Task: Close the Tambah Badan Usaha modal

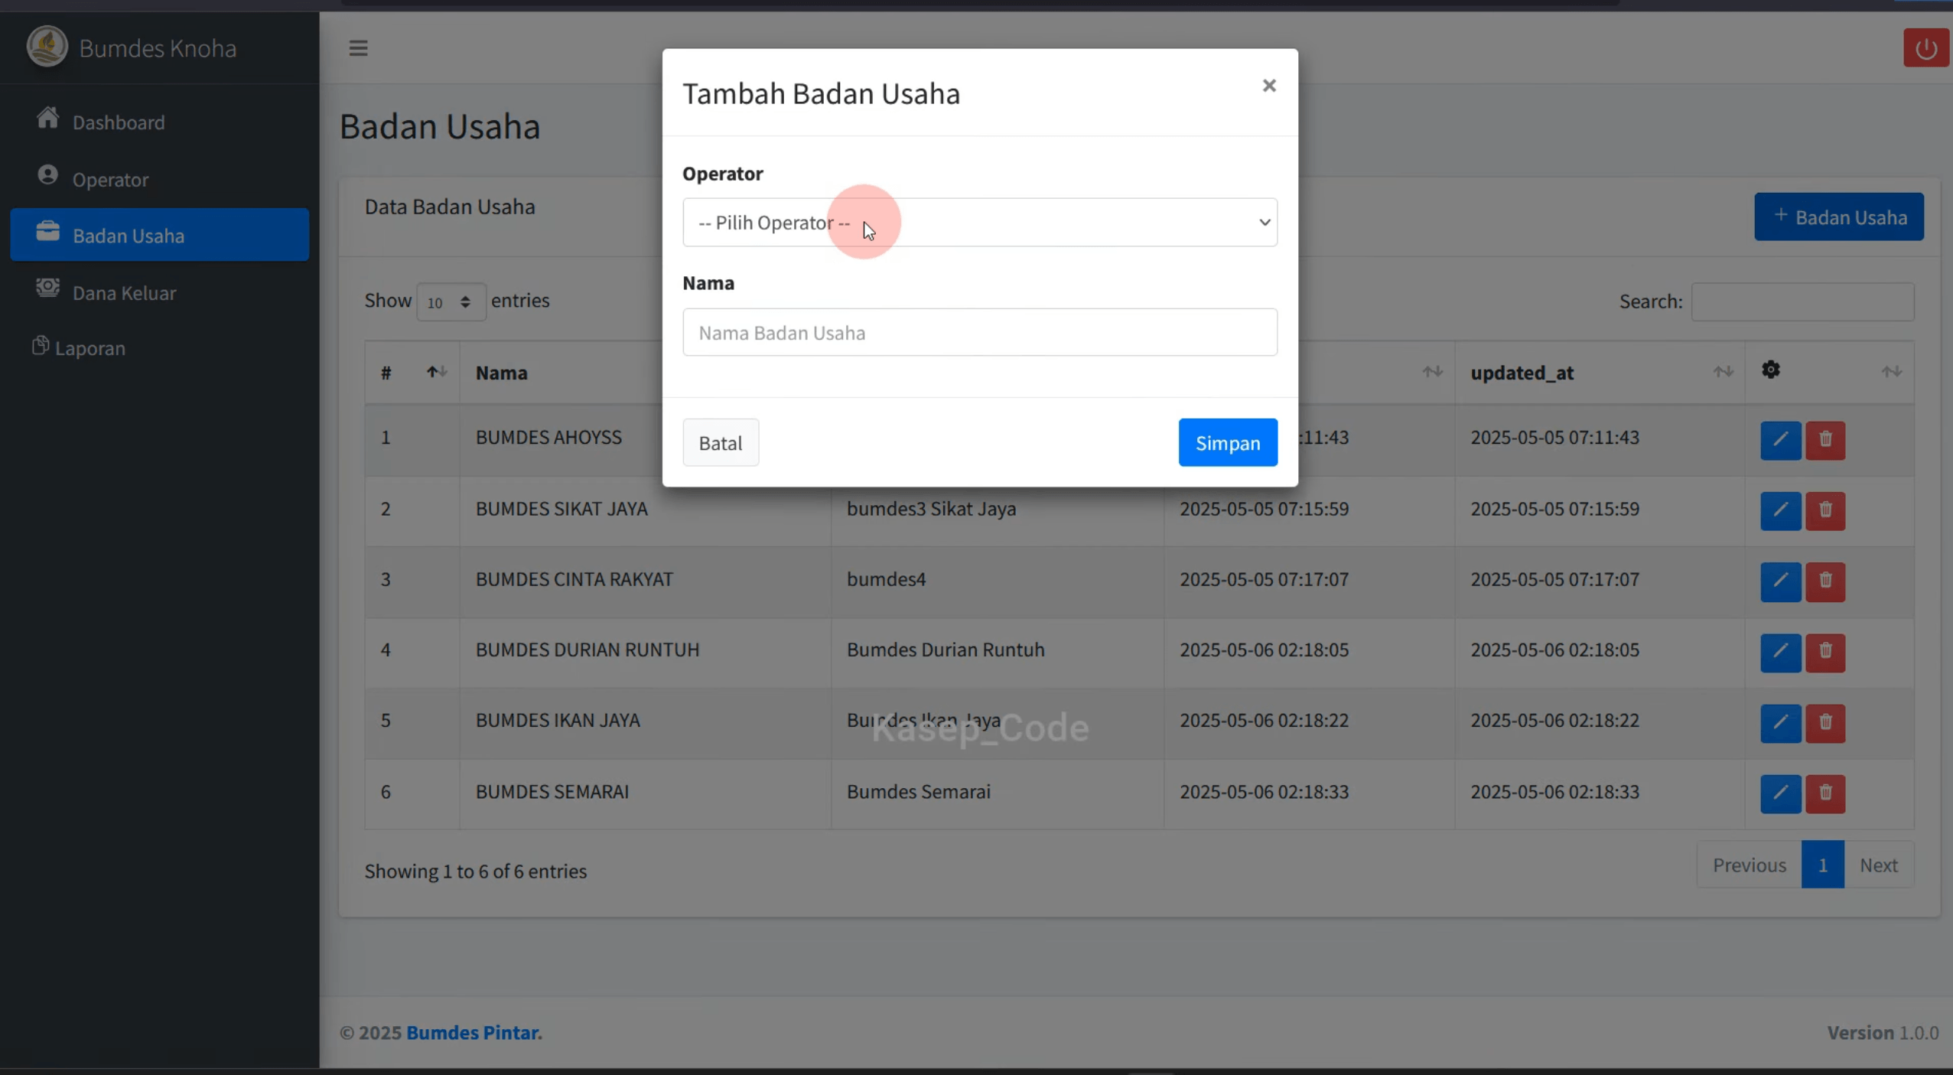Action: [x=1268, y=86]
